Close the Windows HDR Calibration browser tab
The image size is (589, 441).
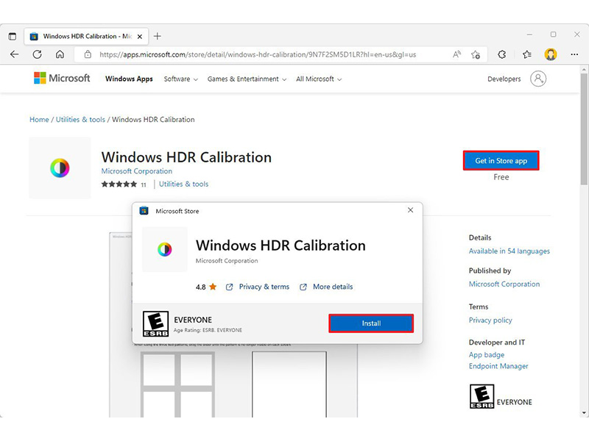click(x=140, y=36)
